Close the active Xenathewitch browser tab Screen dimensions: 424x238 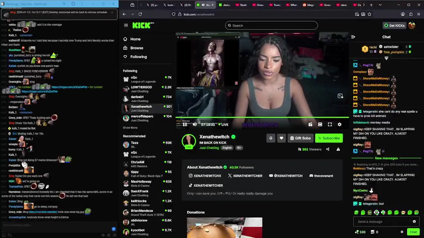pyautogui.click(x=212, y=5)
